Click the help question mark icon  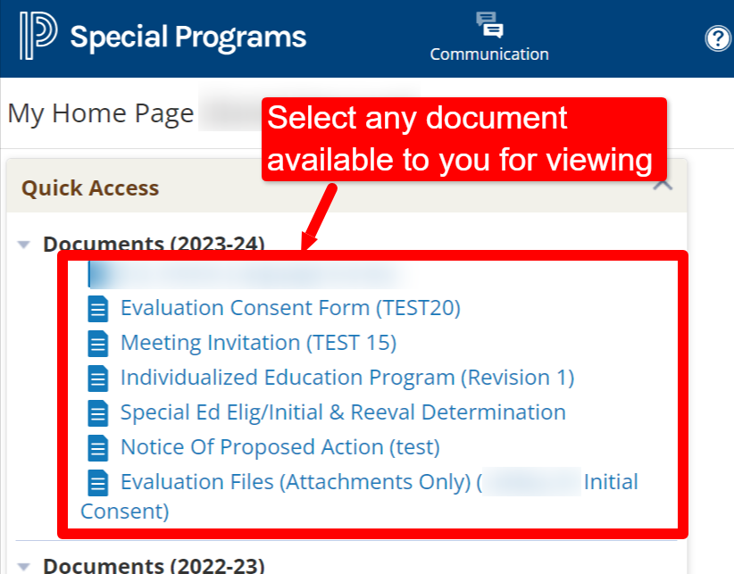click(x=718, y=38)
